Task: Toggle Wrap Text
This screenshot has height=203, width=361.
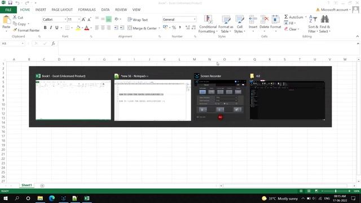Action: click(x=138, y=20)
